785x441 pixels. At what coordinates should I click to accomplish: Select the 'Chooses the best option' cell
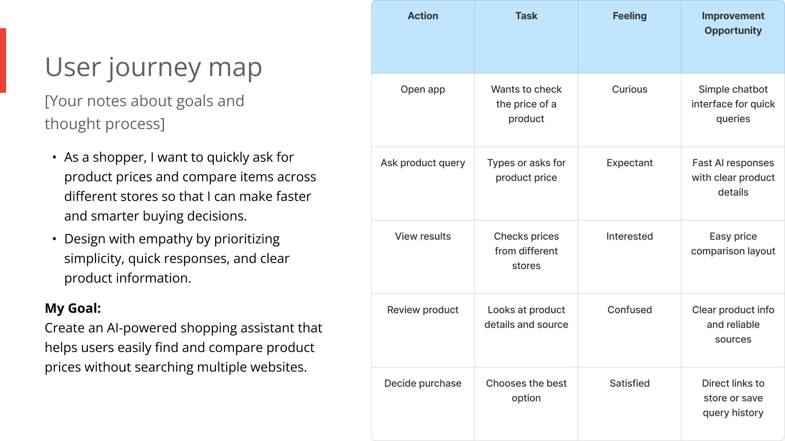[526, 404]
